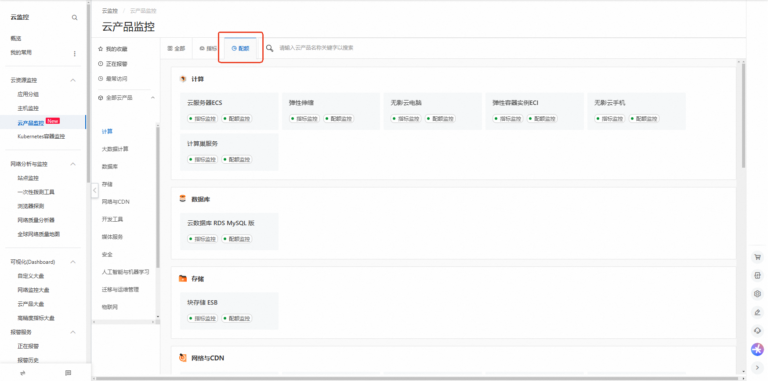Select 网络与CDN category in the list

click(116, 202)
